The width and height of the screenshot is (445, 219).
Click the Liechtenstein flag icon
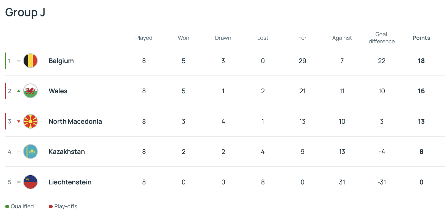(30, 182)
